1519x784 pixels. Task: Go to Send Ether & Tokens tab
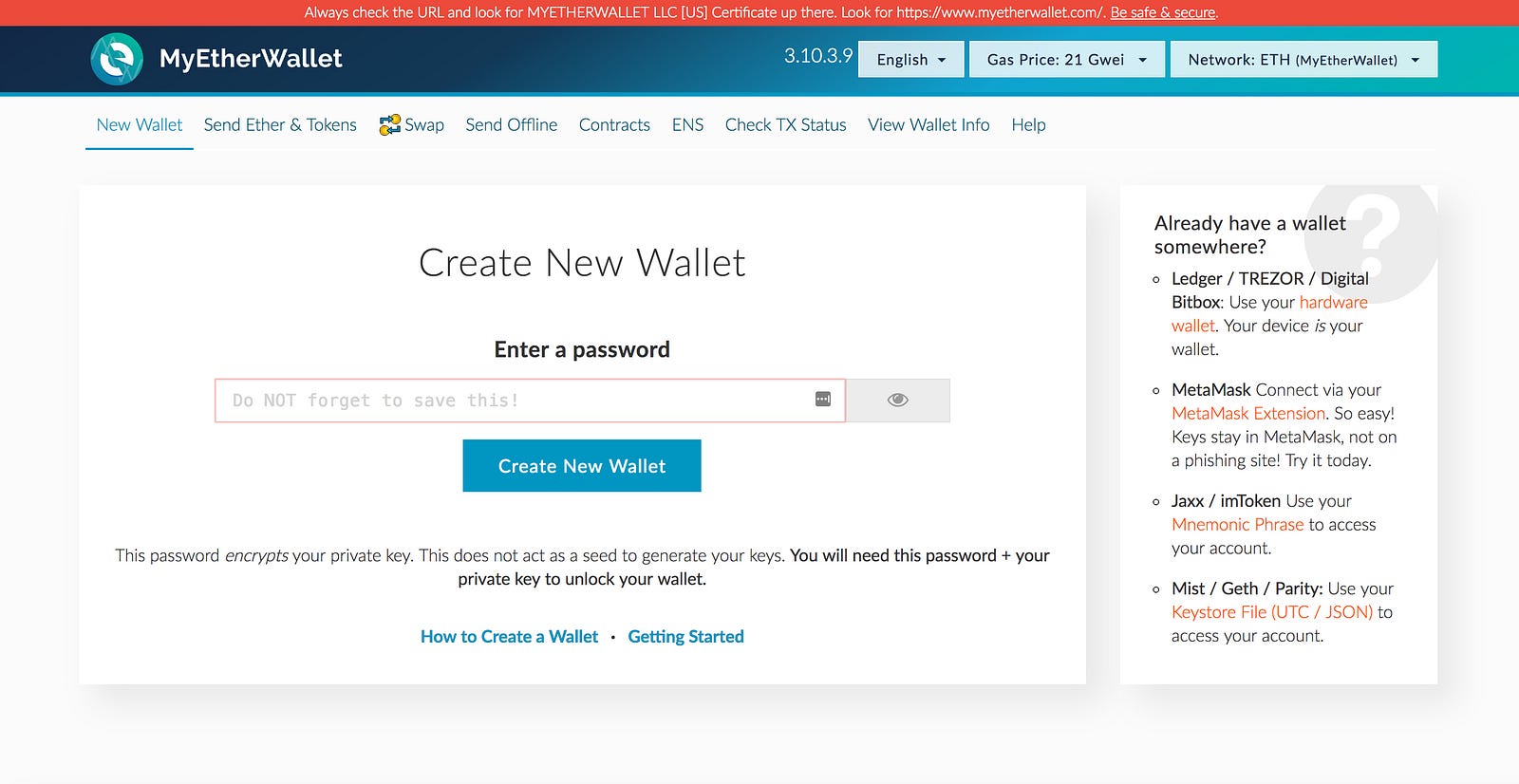[x=280, y=125]
